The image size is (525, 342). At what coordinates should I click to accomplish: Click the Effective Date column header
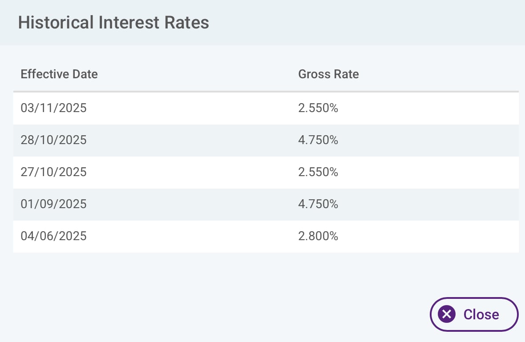[59, 74]
